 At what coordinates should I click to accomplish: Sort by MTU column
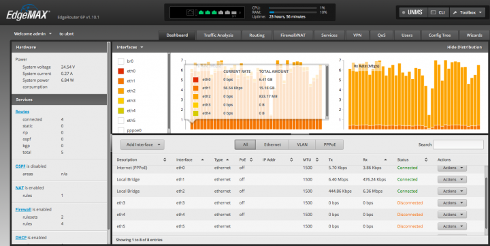(310, 159)
